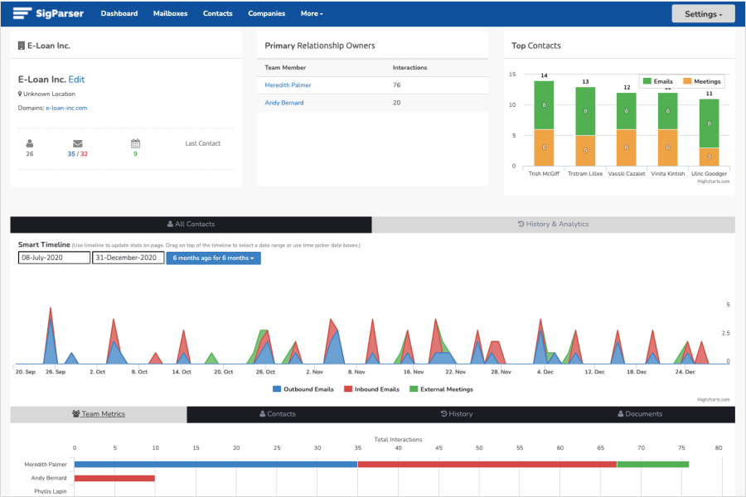Open the Dashboard menu item
746x497 pixels.
[119, 13]
